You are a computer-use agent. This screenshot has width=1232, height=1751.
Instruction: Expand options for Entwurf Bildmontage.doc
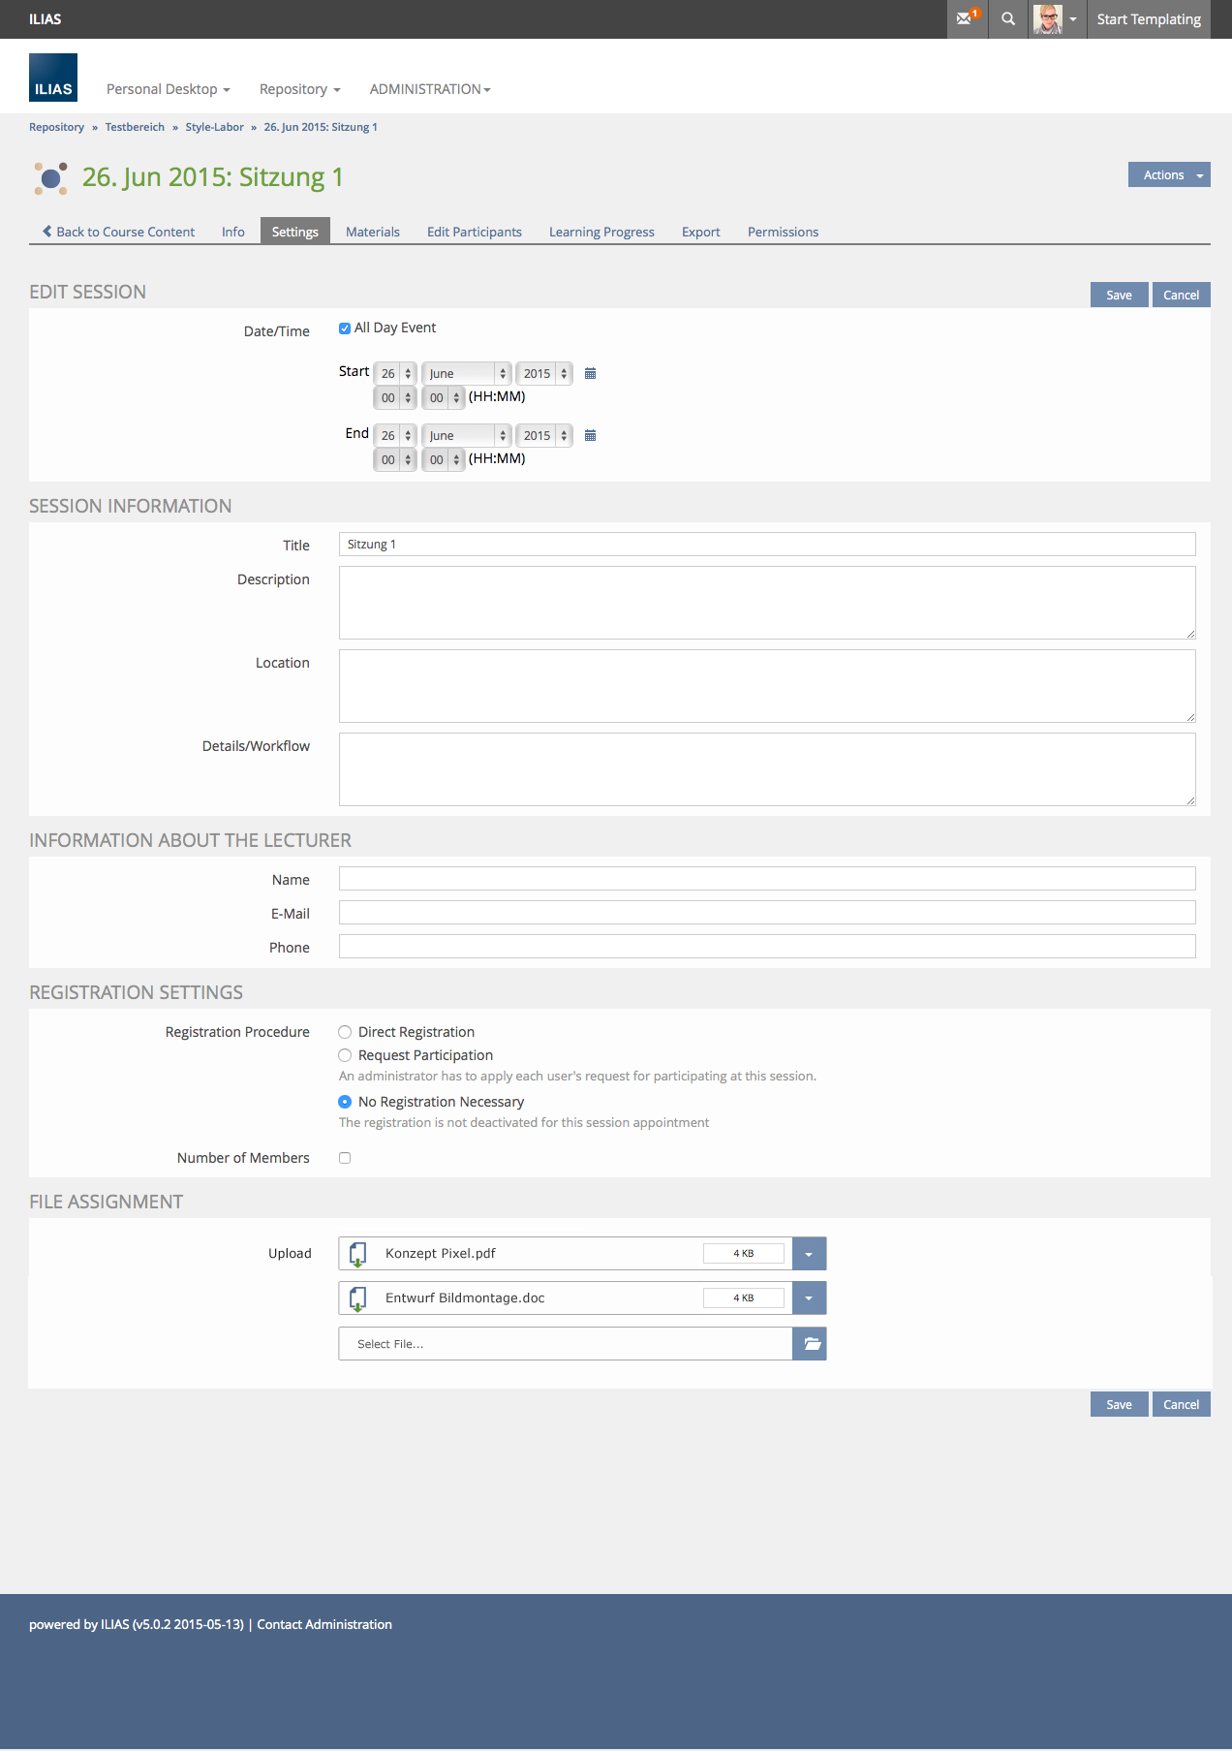tap(809, 1298)
